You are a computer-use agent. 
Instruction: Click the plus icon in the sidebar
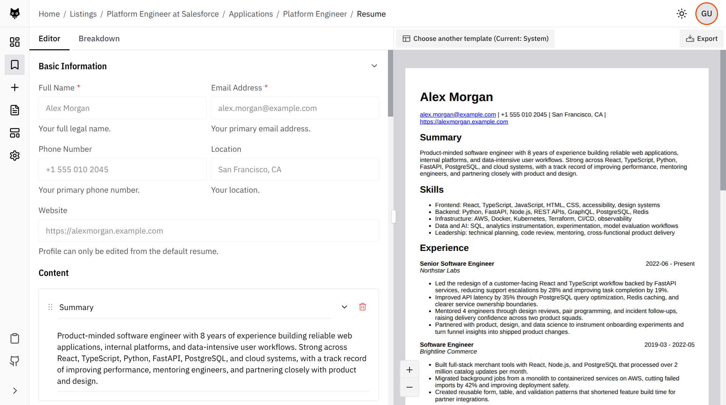14,87
